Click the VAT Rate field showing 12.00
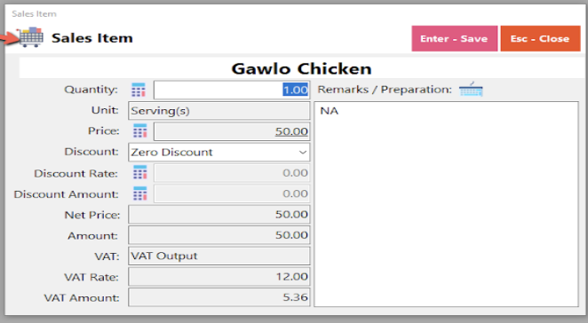 pyautogui.click(x=219, y=277)
